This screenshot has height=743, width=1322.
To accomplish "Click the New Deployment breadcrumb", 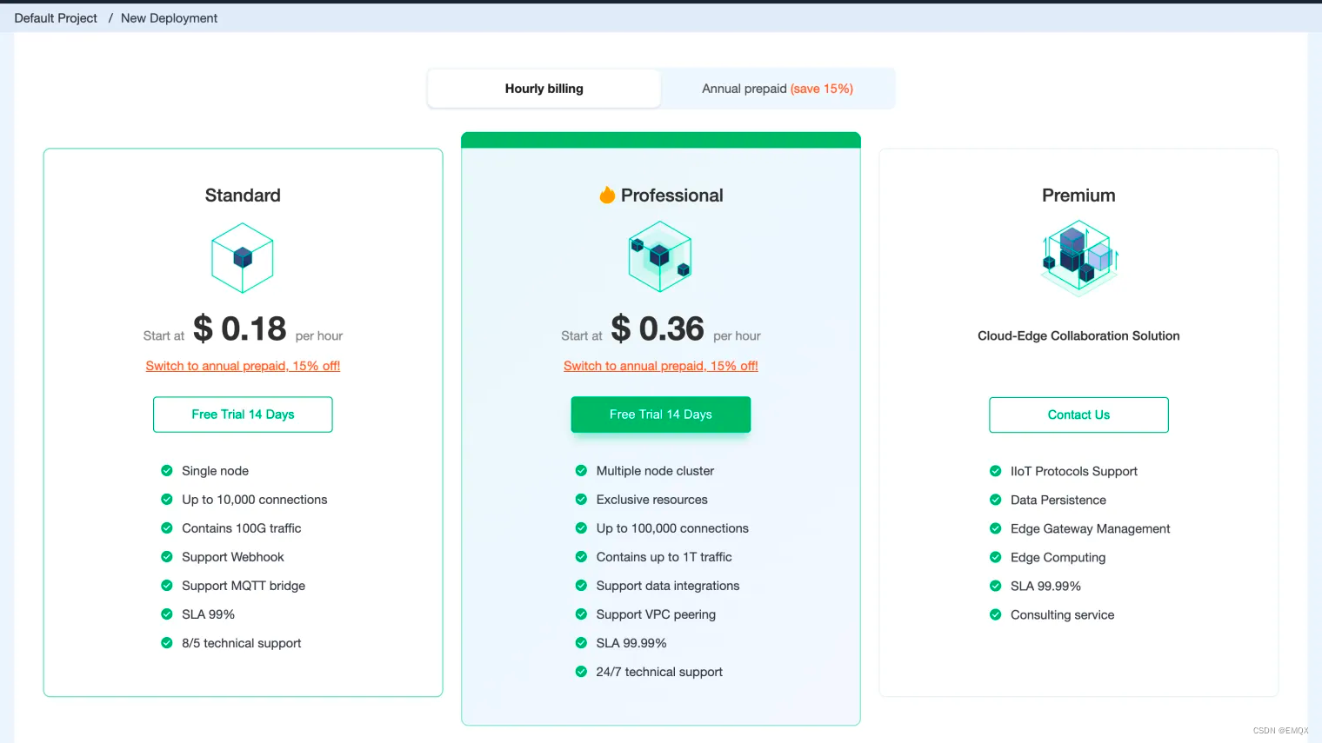I will tap(169, 18).
